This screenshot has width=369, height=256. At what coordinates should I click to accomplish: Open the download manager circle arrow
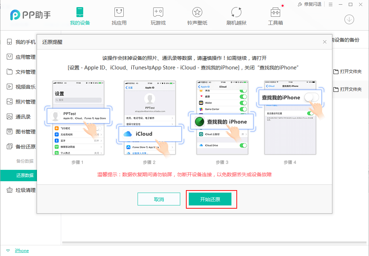coord(349,19)
